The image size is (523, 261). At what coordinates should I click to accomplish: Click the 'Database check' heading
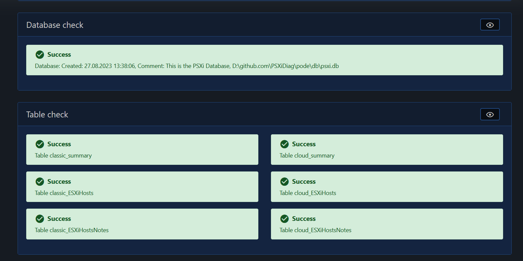pyautogui.click(x=55, y=25)
